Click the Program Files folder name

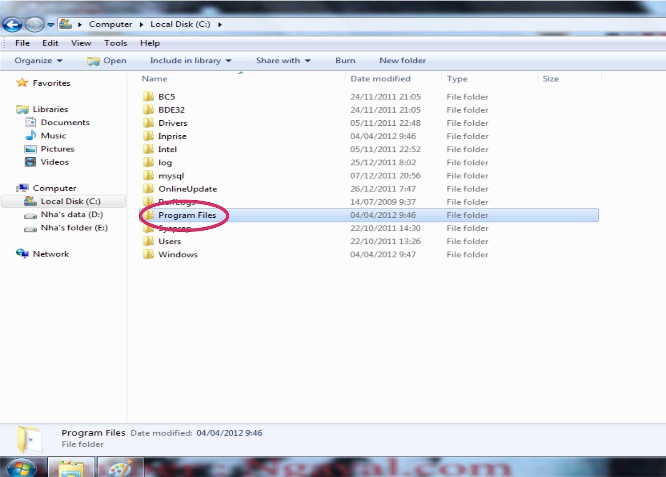click(x=187, y=215)
